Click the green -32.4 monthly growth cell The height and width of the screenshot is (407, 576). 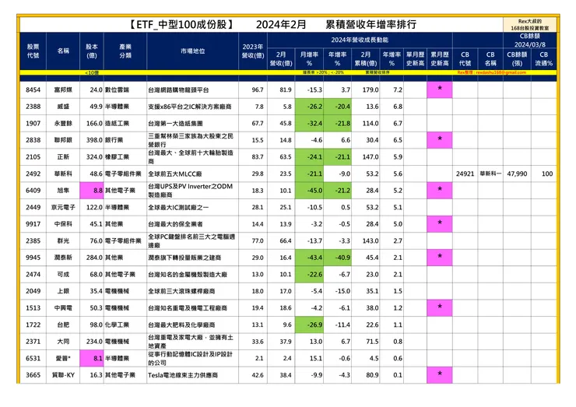[x=309, y=124]
